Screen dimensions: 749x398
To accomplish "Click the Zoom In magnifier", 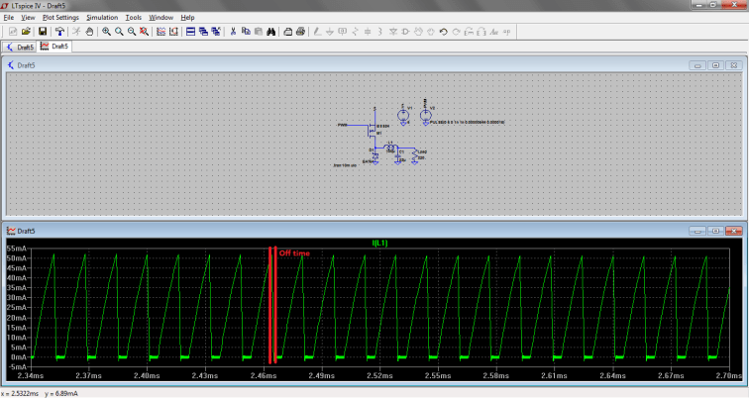I will pos(106,32).
